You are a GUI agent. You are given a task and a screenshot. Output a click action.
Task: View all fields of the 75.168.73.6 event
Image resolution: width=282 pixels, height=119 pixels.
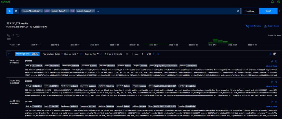tap(272, 107)
